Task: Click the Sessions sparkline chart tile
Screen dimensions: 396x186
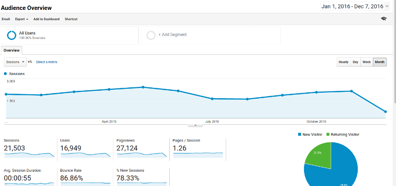Action: 29,149
